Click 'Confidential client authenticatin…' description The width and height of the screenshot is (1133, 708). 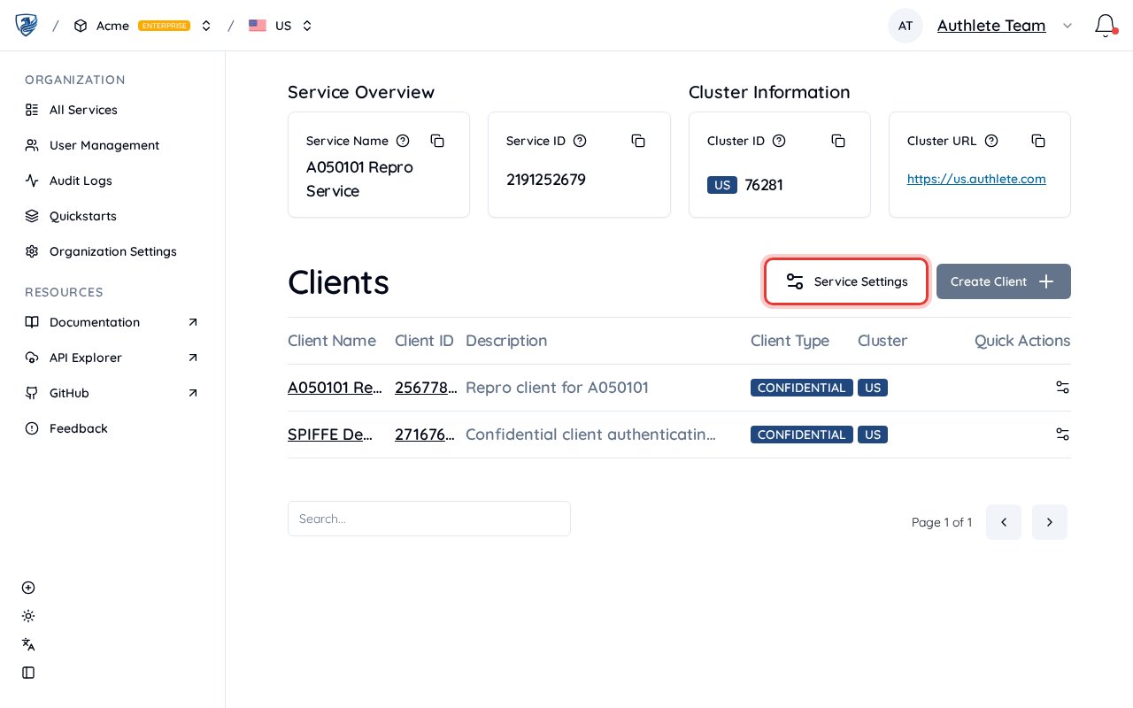pyautogui.click(x=590, y=435)
